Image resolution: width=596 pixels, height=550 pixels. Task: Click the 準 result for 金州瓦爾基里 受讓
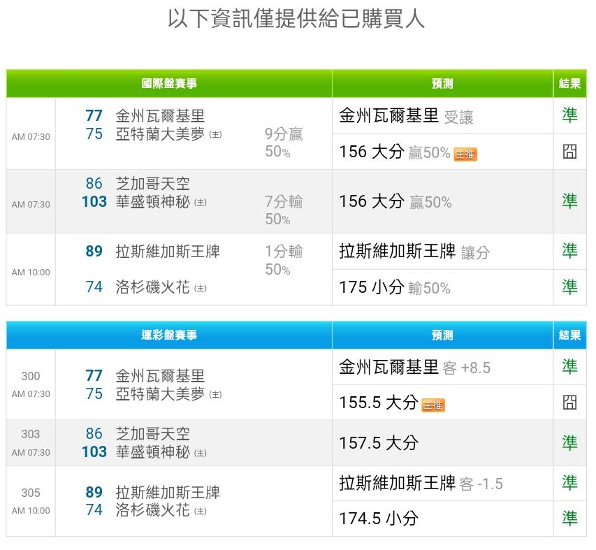point(569,115)
